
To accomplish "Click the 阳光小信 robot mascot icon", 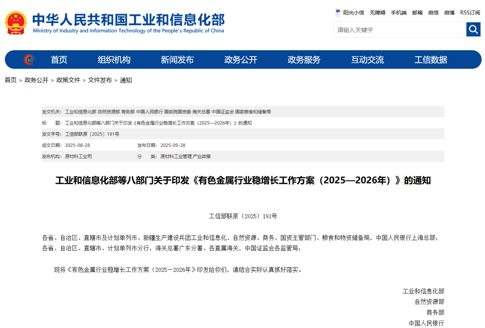I will click(x=338, y=13).
